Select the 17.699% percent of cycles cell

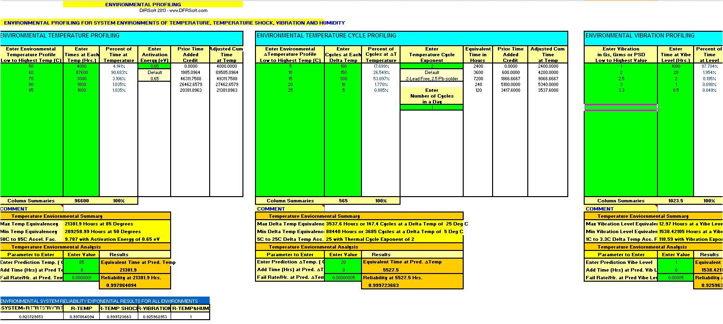381,66
